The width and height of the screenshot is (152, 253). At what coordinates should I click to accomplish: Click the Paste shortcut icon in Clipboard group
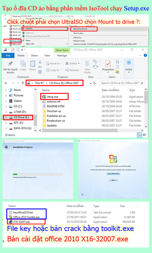(x=40, y=71)
